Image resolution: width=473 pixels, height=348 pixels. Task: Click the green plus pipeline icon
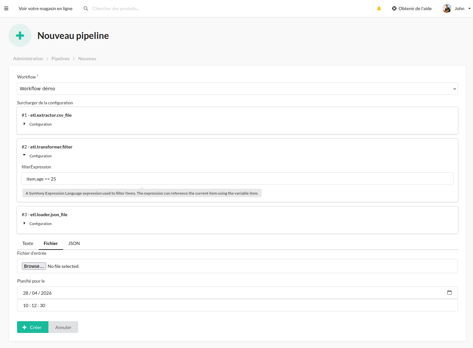[x=20, y=35]
